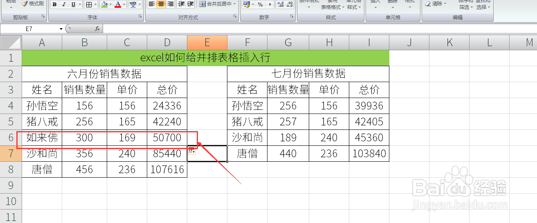Align text right
This screenshot has height=223, width=537.
170,4
